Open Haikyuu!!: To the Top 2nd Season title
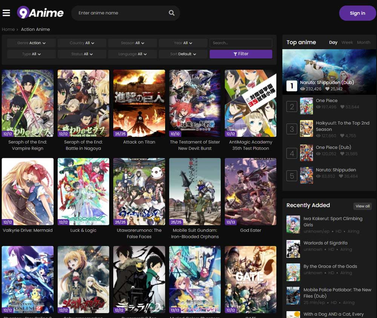 point(342,126)
